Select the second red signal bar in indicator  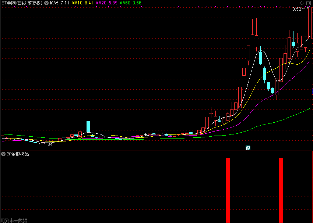point(281,190)
